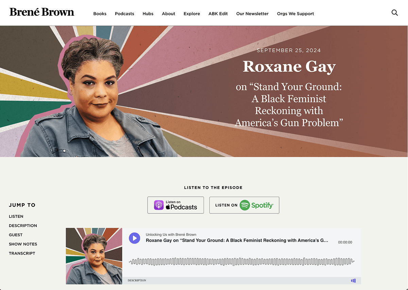The width and height of the screenshot is (408, 290).
Task: Click the purple audio bars icon
Action: 353,281
